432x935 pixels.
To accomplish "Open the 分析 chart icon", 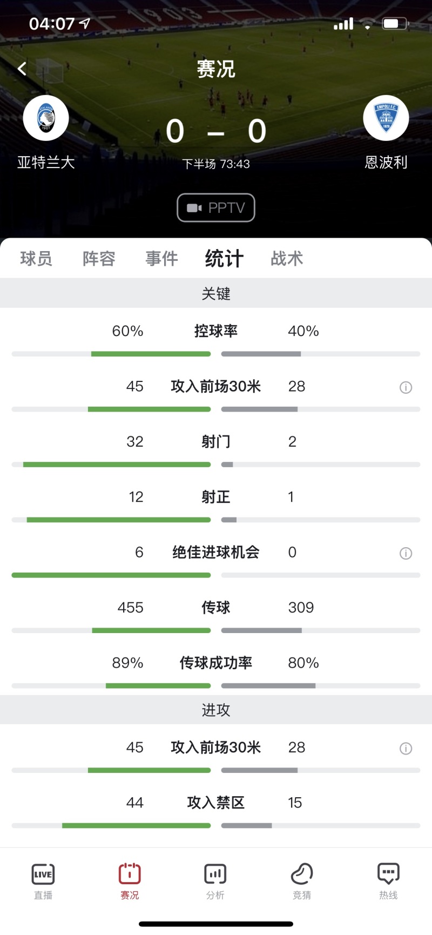I will point(215,874).
